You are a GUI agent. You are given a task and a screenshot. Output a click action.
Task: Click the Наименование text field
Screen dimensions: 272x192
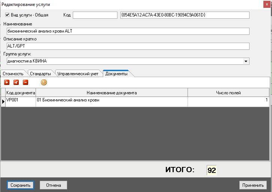[128, 31]
